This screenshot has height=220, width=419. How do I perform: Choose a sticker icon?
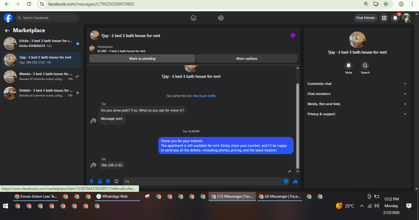click(x=108, y=181)
